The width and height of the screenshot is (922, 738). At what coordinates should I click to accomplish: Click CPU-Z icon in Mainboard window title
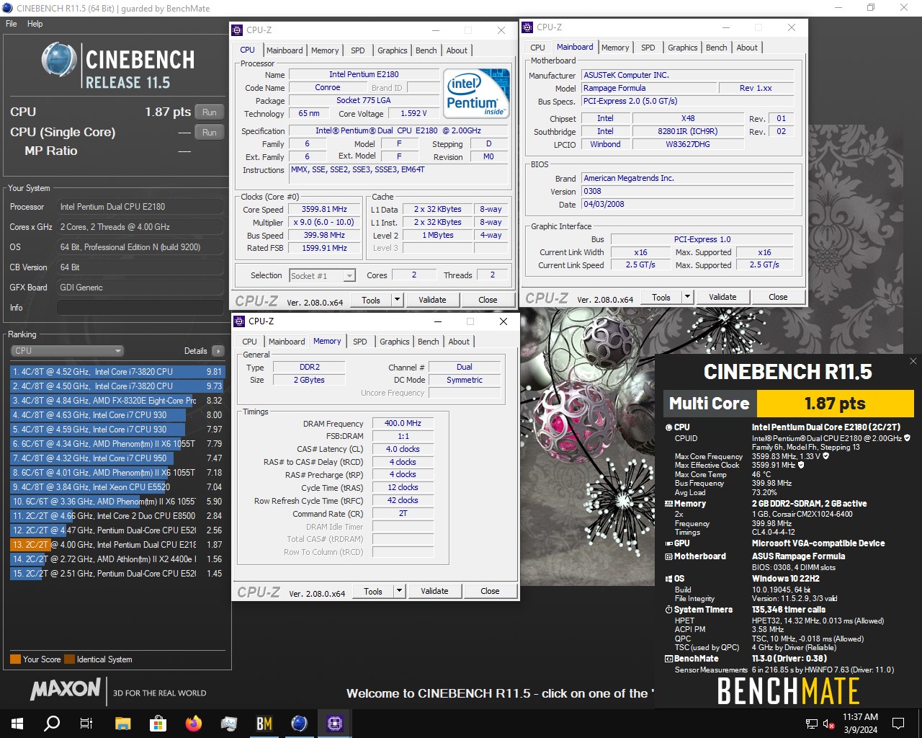pos(527,27)
